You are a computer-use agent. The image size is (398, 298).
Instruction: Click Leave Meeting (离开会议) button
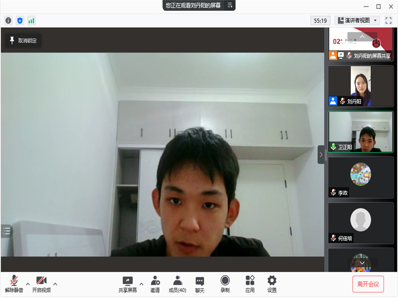[x=368, y=284]
